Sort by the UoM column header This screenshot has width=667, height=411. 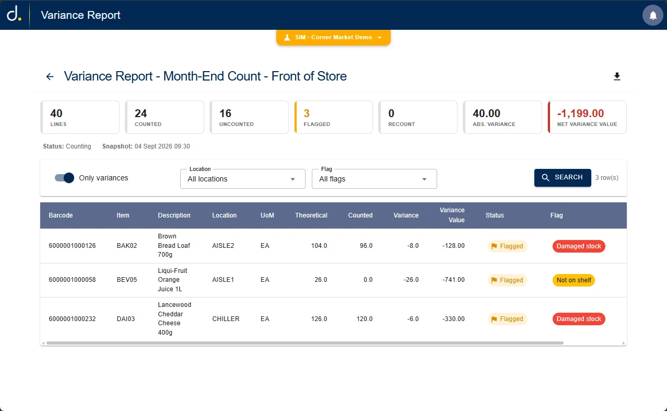click(x=267, y=215)
